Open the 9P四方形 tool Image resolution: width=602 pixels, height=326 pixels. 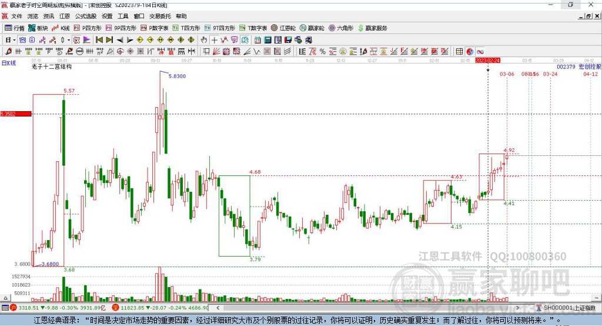(121, 28)
